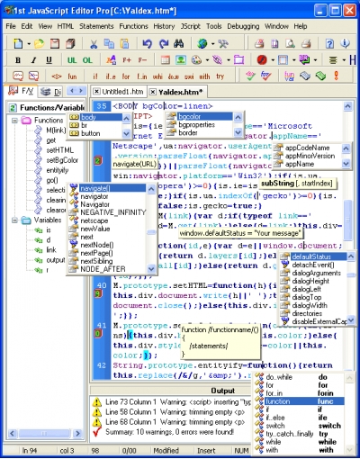Collapse the Variables tree node
Viewport: 360px width, 459px height.
pyautogui.click(x=14, y=220)
